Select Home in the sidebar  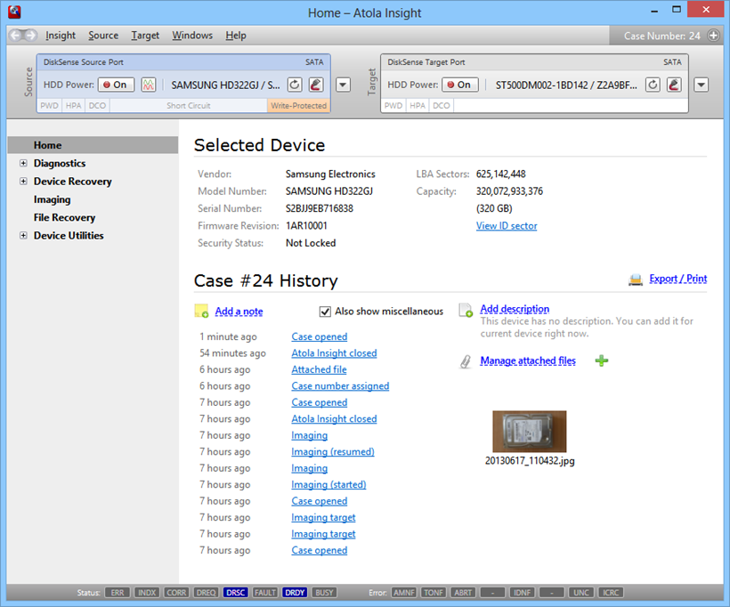click(93, 145)
